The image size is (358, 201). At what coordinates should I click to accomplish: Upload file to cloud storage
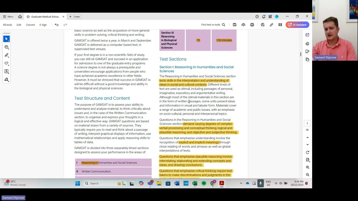[x=243, y=25]
